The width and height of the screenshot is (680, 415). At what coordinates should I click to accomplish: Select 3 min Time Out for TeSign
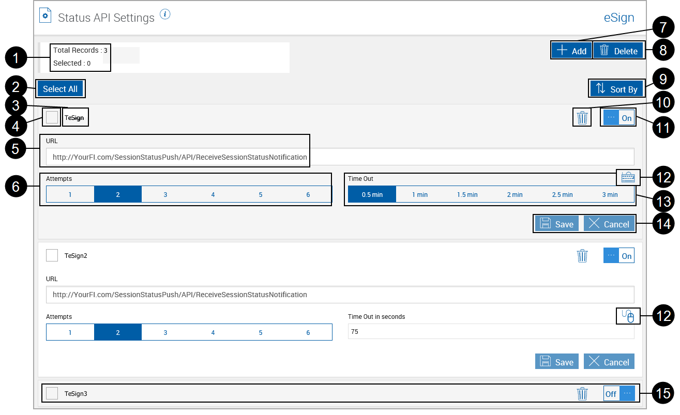click(x=610, y=194)
